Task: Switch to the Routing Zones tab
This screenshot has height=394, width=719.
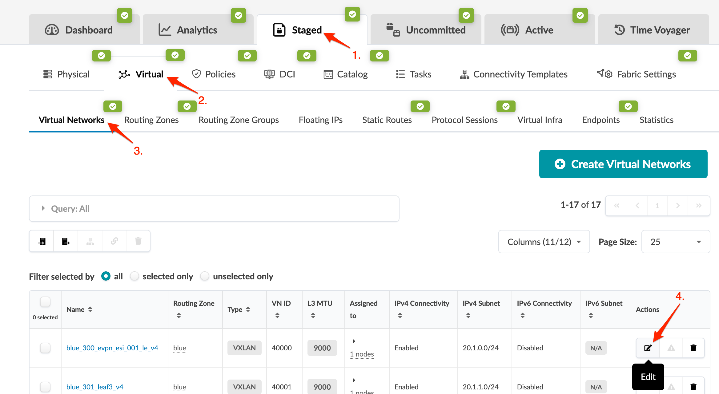Action: 151,120
